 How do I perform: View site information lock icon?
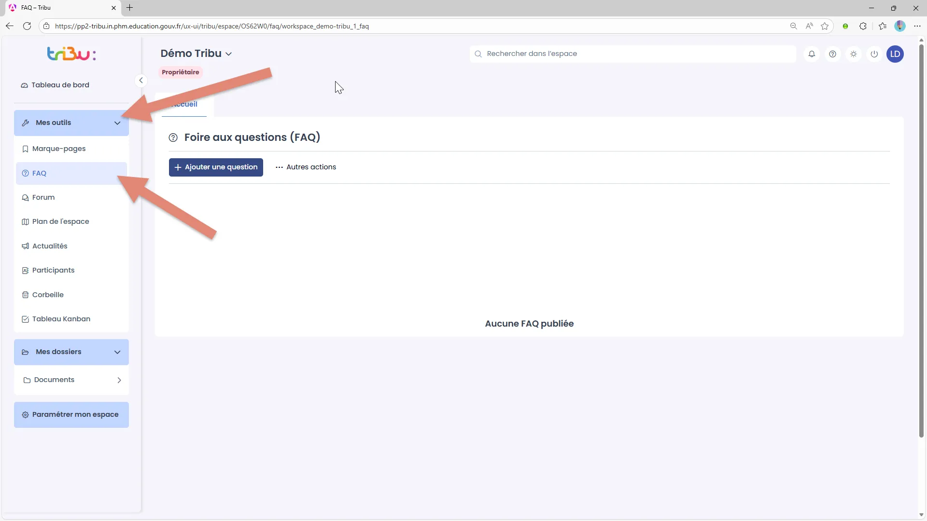click(x=46, y=26)
